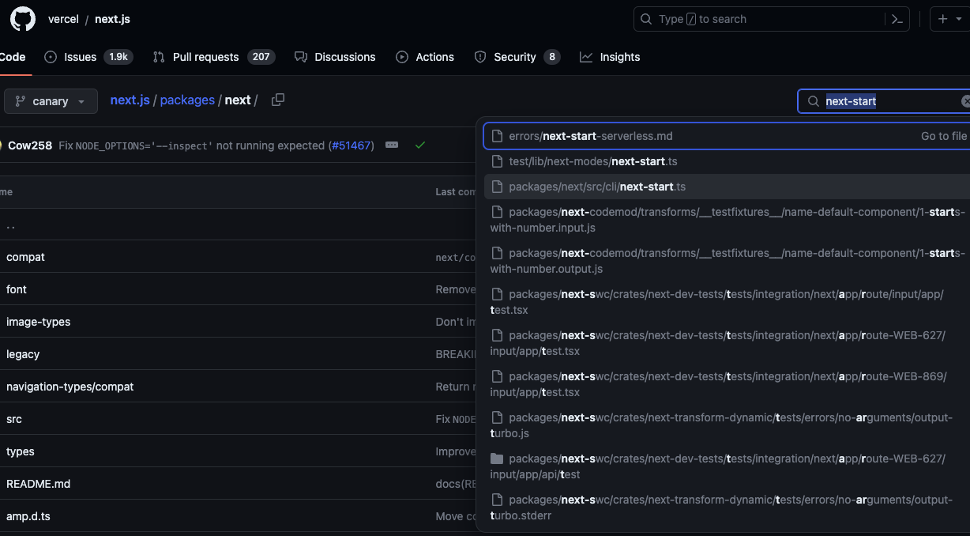Viewport: 970px width, 536px height.
Task: Select packages/next/src/cli/next-start.ts result
Action: tap(727, 187)
